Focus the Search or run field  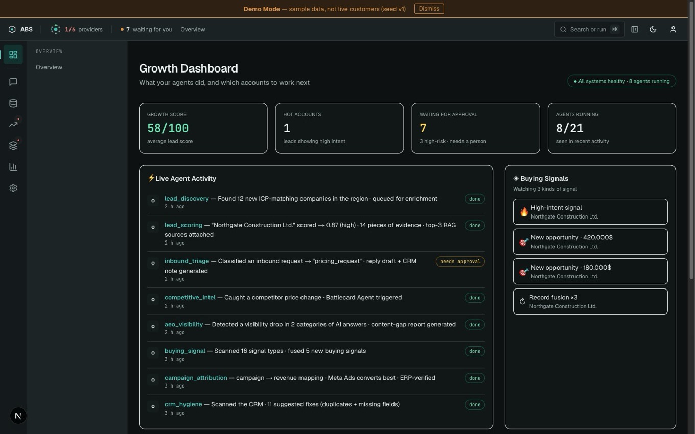tap(589, 29)
